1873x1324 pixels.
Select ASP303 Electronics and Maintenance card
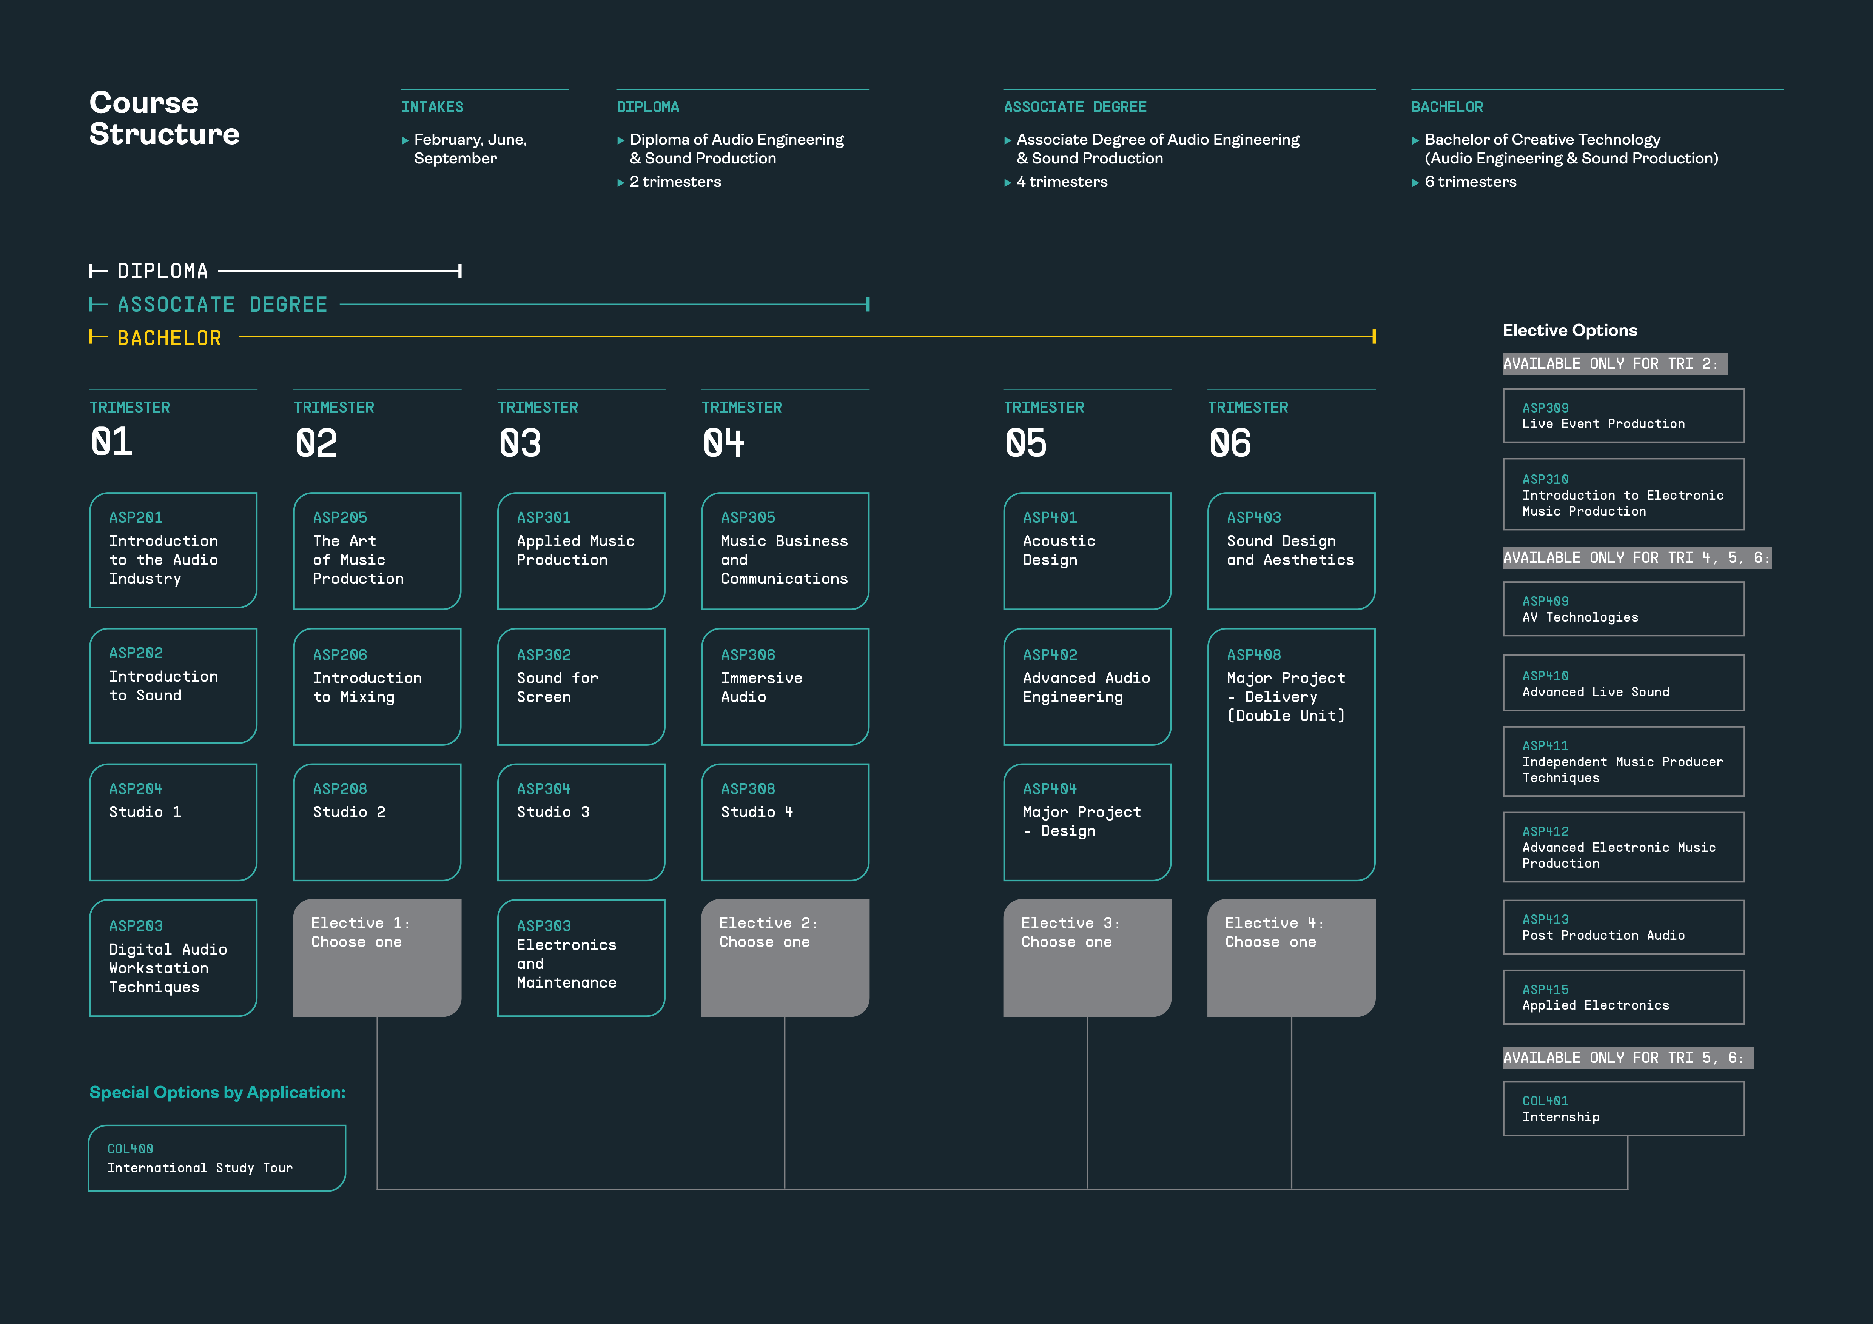(x=581, y=958)
